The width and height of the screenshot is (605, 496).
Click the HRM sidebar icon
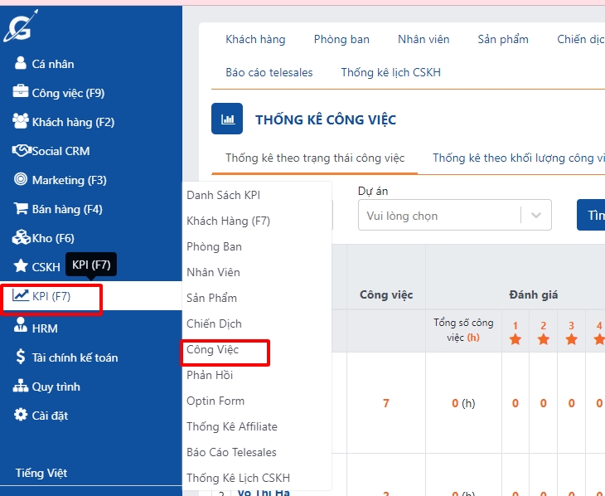(21, 328)
